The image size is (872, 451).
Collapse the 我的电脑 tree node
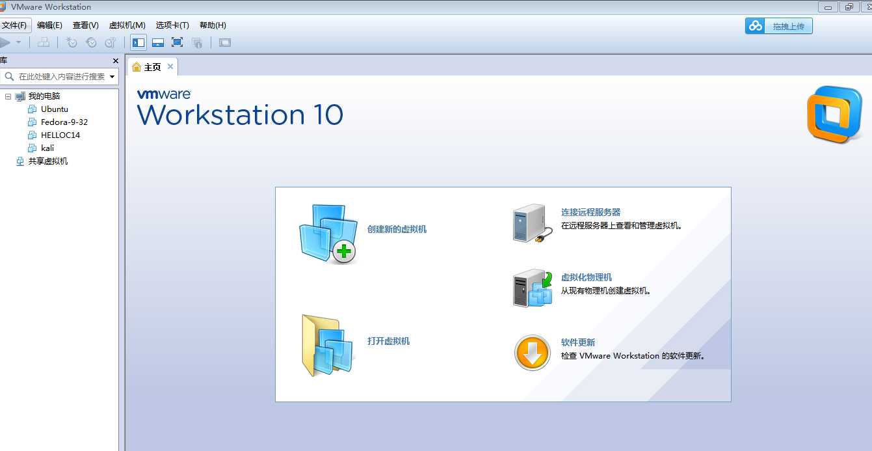pyautogui.click(x=8, y=96)
